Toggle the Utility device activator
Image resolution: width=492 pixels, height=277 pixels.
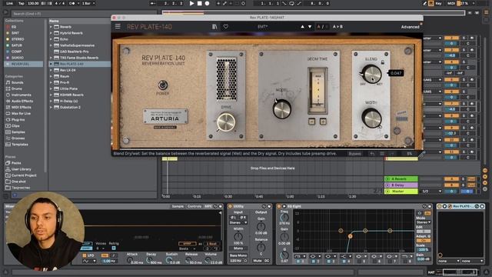tap(231, 206)
